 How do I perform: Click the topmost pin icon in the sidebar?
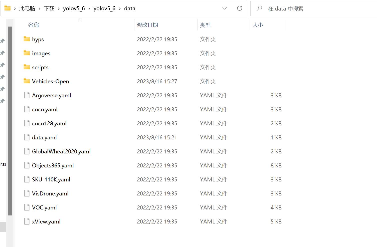(3, 41)
